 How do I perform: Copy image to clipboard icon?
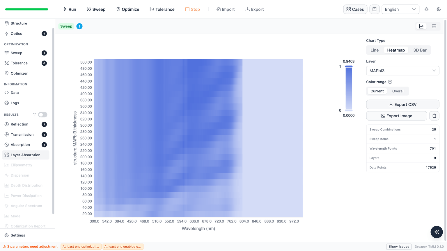pyautogui.click(x=434, y=116)
